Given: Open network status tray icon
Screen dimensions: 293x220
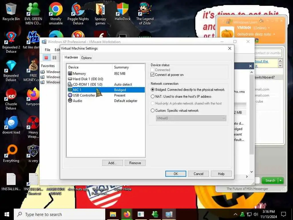Looking at the screenshot, I should [x=249, y=214].
